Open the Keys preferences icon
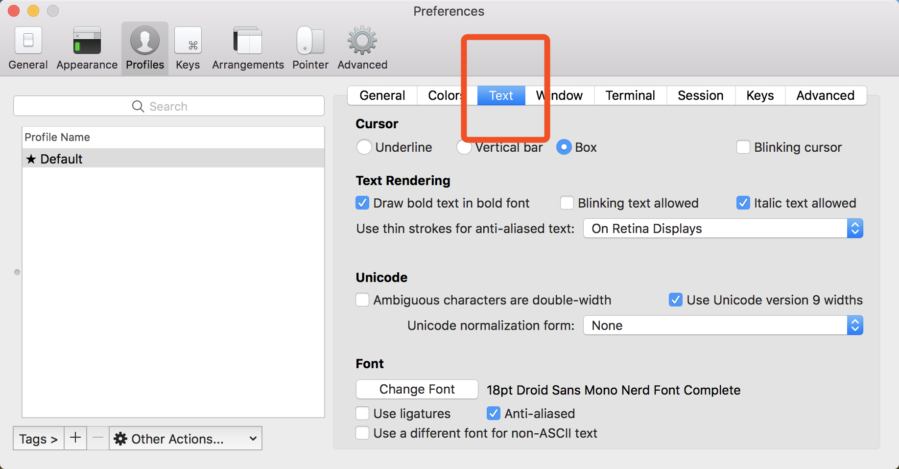 coord(188,47)
